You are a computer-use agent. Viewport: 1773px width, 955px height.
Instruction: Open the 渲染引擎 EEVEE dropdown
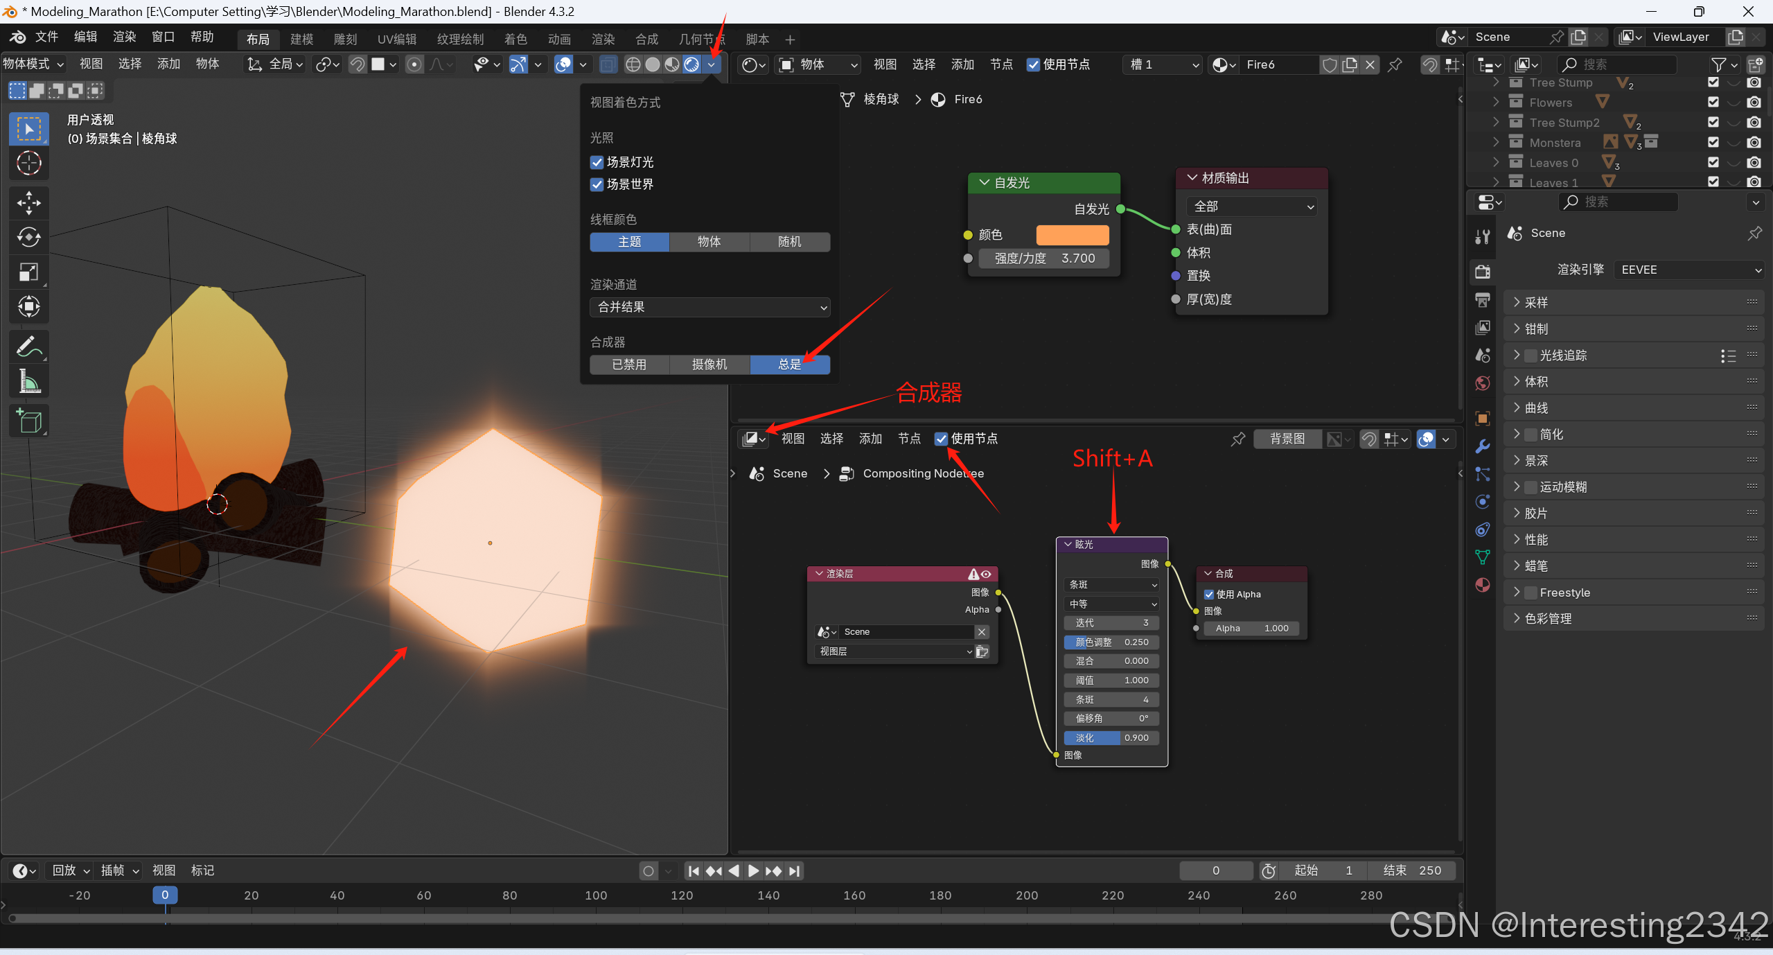[1688, 270]
